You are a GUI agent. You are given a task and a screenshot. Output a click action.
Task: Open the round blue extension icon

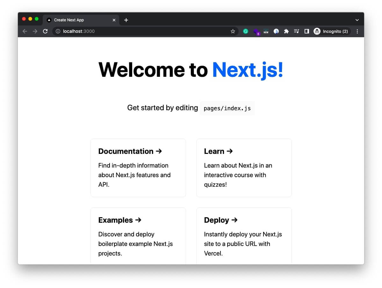pyautogui.click(x=276, y=31)
